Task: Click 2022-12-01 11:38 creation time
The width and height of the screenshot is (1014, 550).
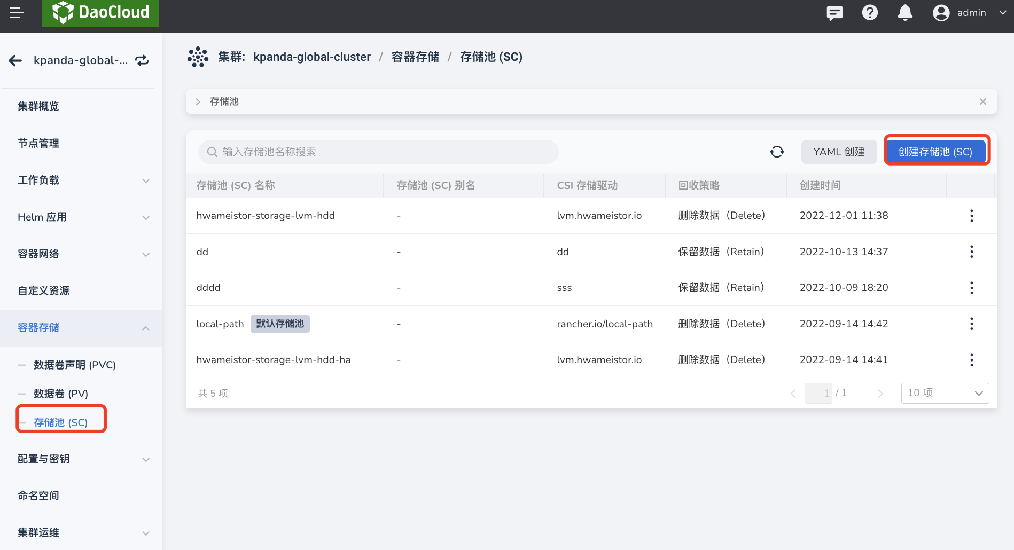Action: coord(844,216)
